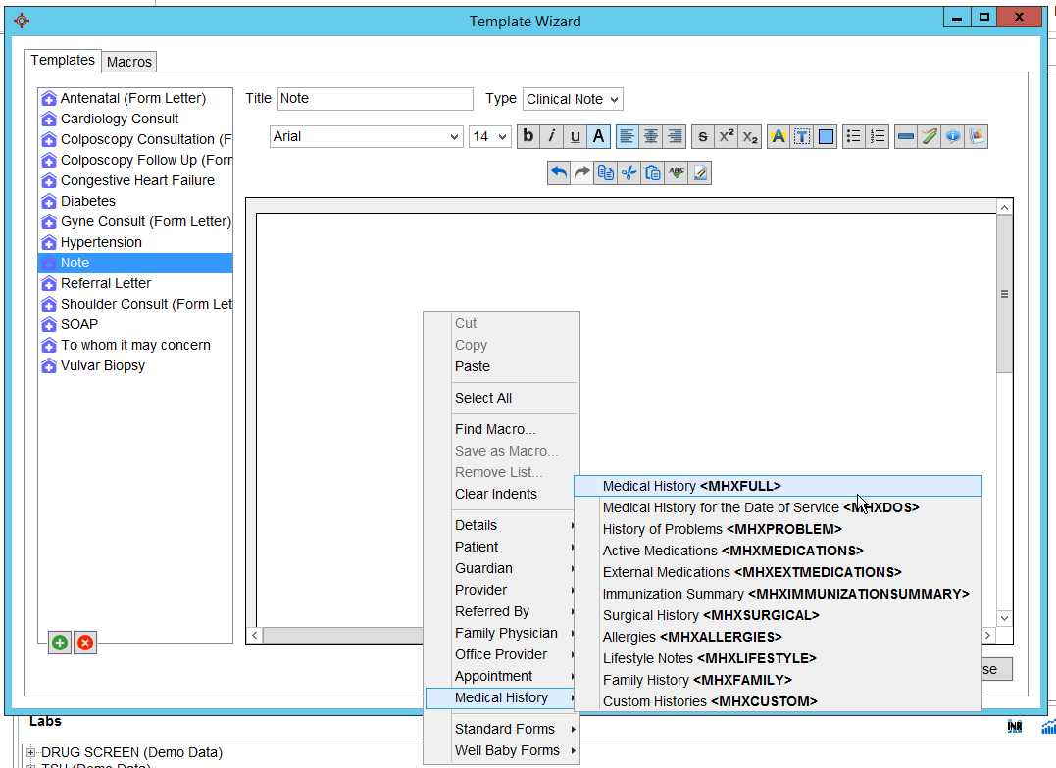The image size is (1056, 768).
Task: Delete template with red X button
Action: (x=85, y=643)
